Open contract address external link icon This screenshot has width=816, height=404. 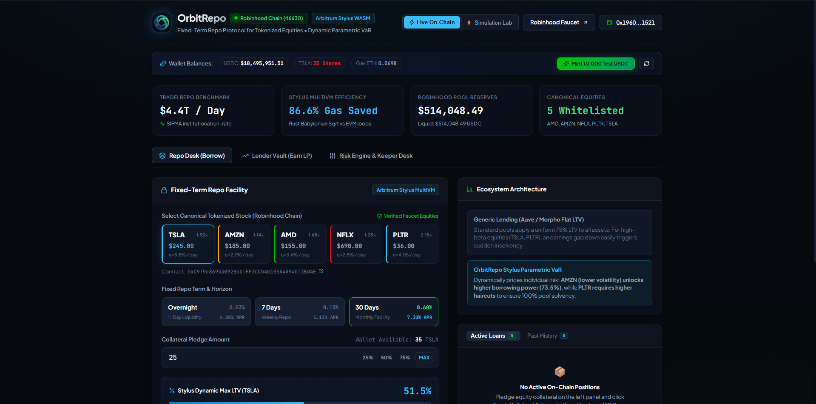pyautogui.click(x=321, y=271)
